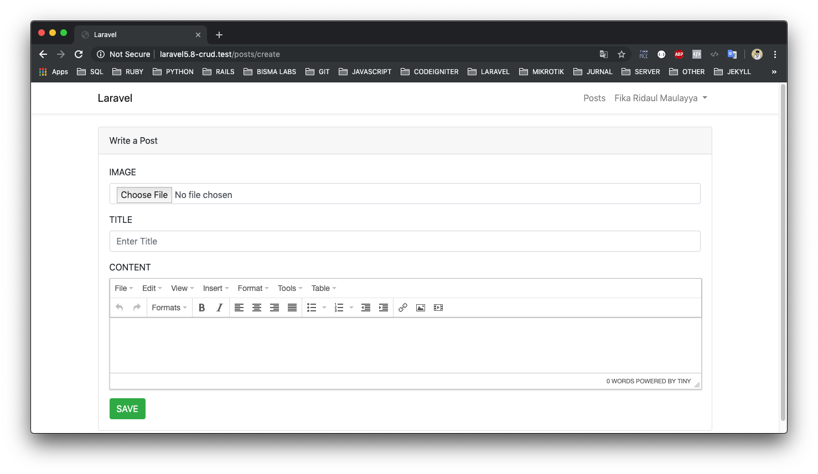
Task: Insert or edit a link in content
Action: pos(403,308)
